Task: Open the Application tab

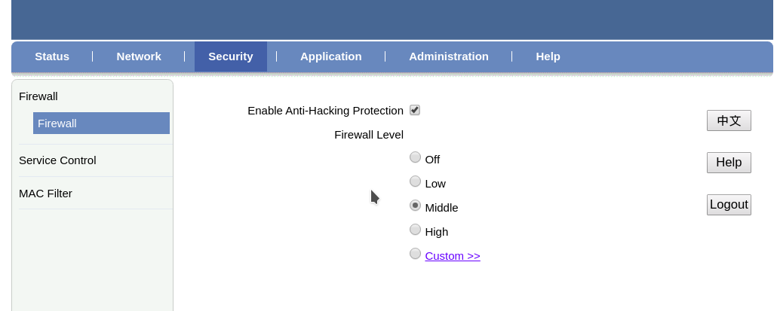Action: [x=331, y=56]
